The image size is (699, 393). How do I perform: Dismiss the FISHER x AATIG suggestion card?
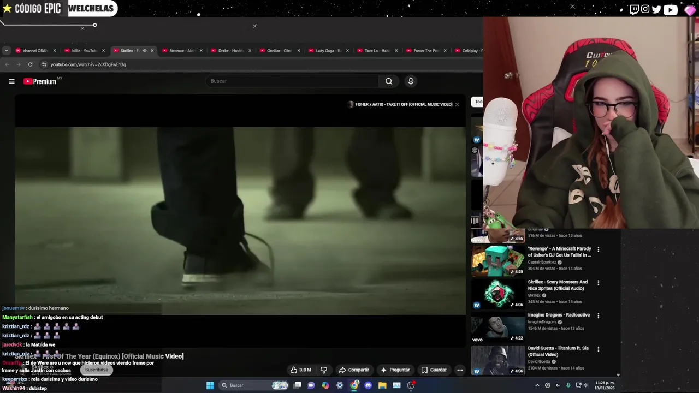[457, 104]
